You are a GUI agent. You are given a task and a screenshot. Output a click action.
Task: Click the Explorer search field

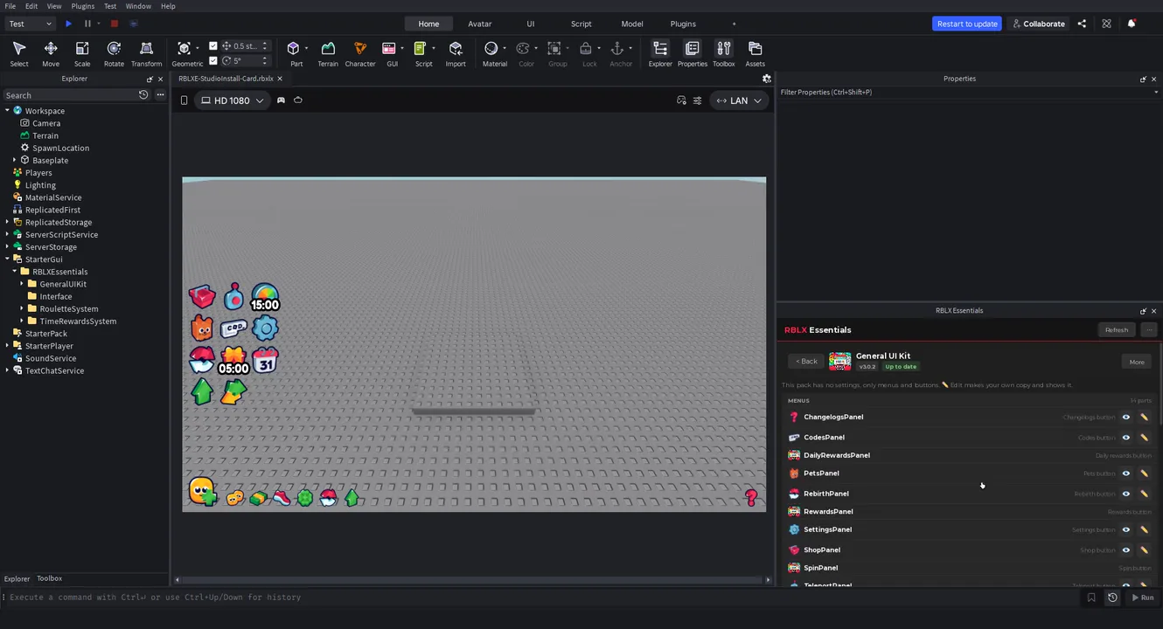(x=70, y=95)
